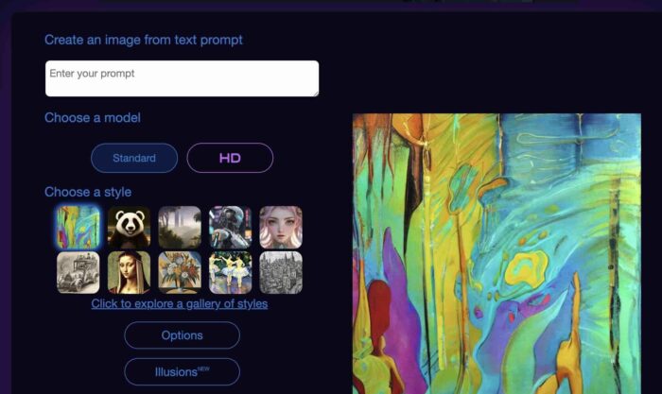Switch to the HD model

coord(230,158)
